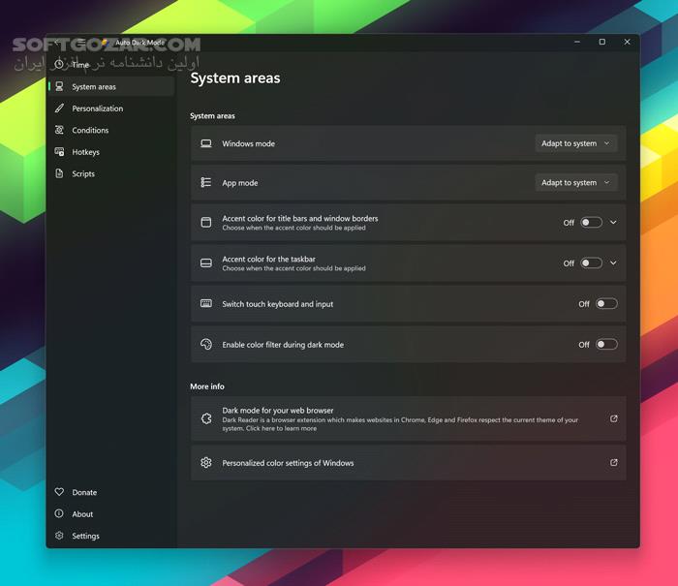Select System areas in the sidebar
The width and height of the screenshot is (678, 586).
pos(112,86)
